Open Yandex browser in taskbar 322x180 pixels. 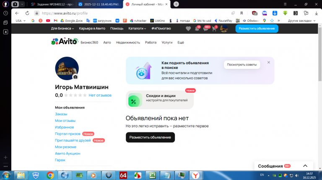click(196, 175)
